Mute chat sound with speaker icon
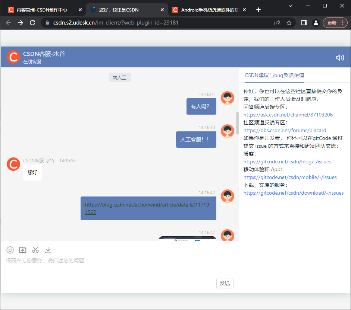Screen dimensions: 351x310 point(340,58)
